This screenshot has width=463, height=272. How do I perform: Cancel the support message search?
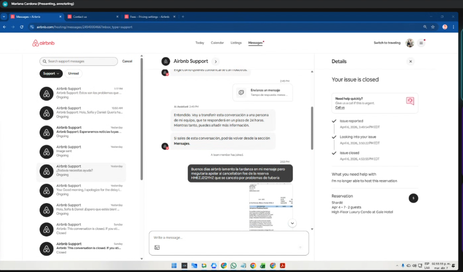pos(127,61)
